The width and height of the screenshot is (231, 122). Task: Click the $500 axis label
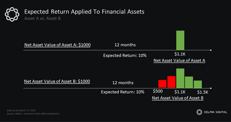[158, 91]
